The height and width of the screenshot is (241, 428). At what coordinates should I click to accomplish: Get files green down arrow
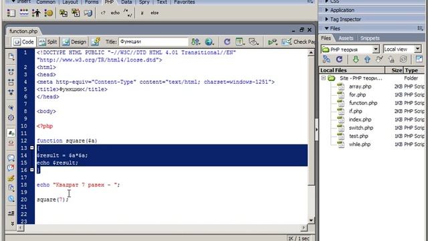pos(355,59)
